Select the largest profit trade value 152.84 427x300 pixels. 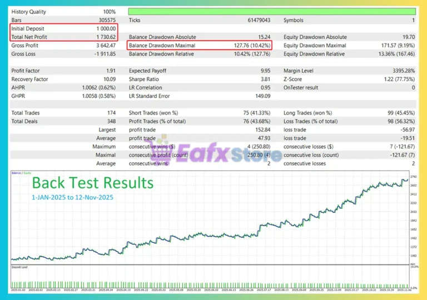coord(263,130)
